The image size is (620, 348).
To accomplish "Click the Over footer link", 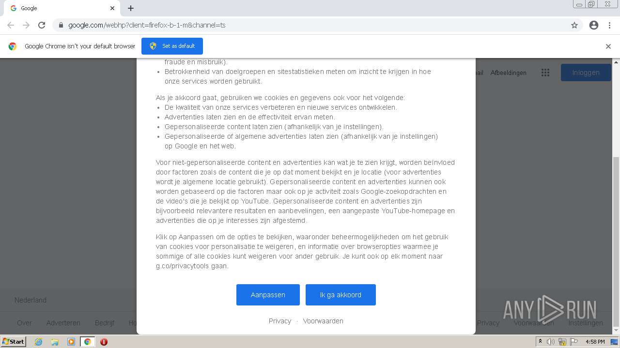I will tap(24, 323).
